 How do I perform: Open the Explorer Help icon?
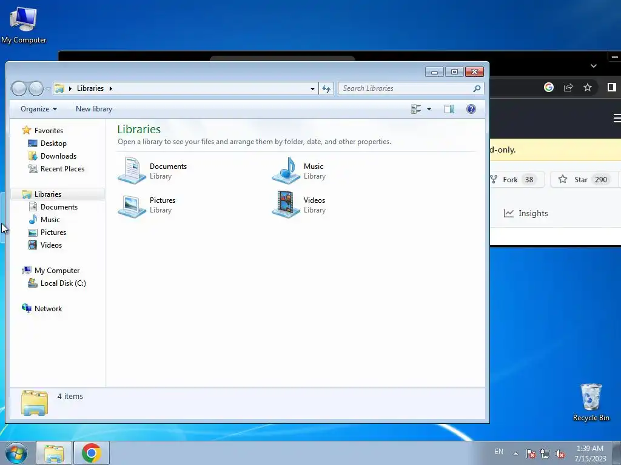pyautogui.click(x=471, y=109)
